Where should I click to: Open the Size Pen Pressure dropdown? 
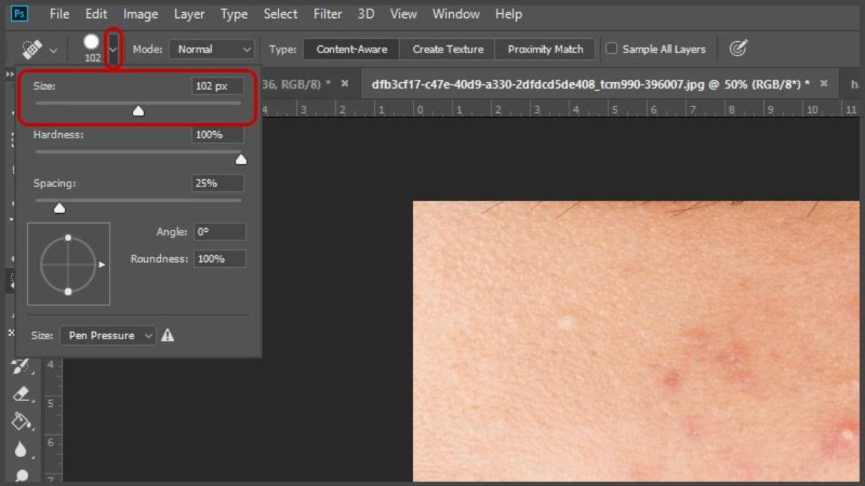[108, 336]
